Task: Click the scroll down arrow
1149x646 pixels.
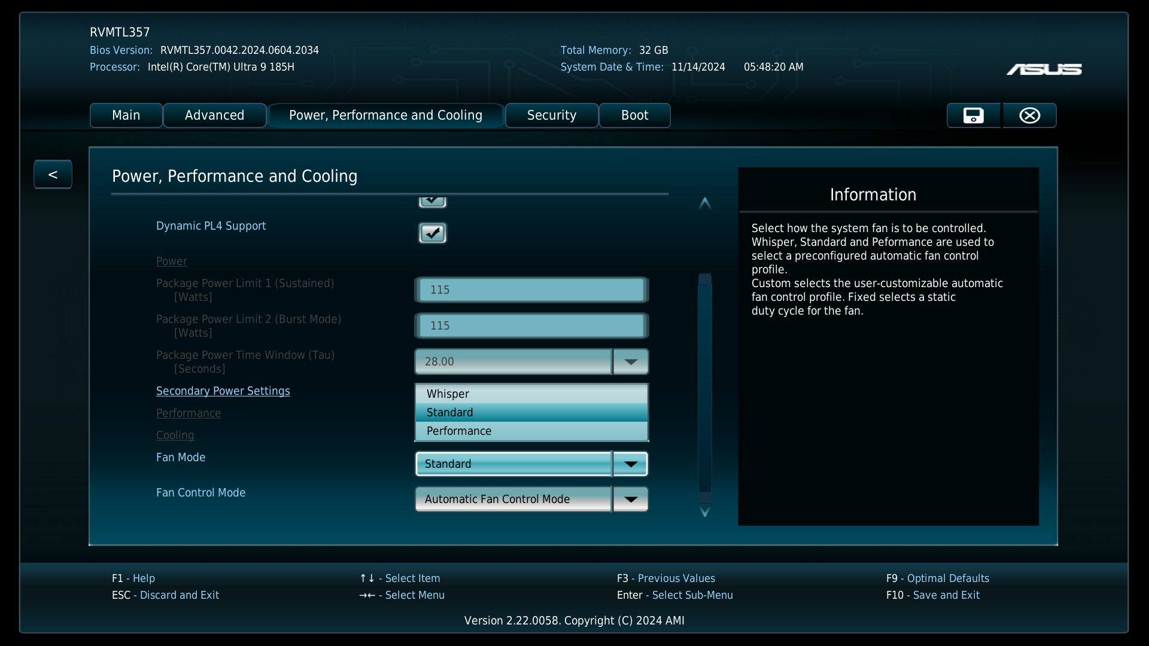Action: [705, 511]
